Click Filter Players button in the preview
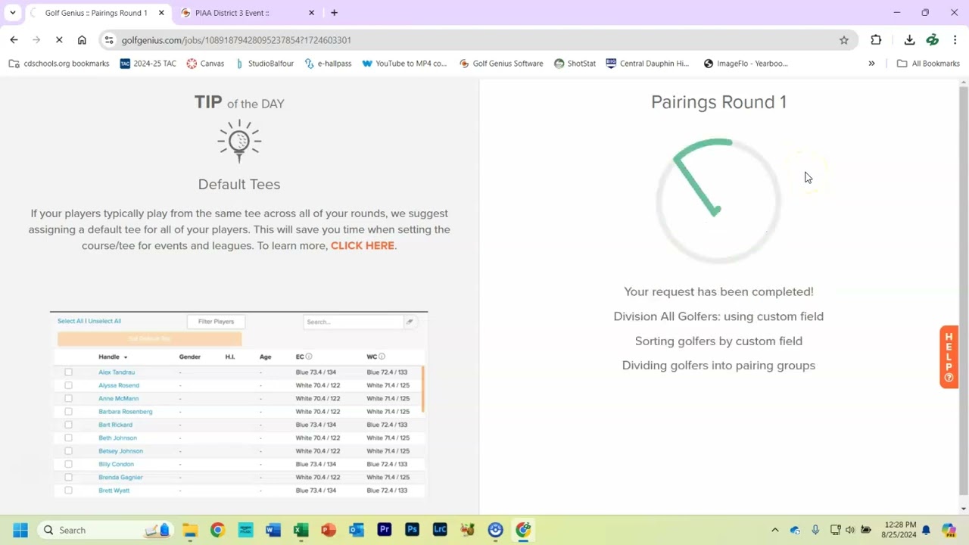Screen dimensions: 969x545 pyautogui.click(x=216, y=322)
